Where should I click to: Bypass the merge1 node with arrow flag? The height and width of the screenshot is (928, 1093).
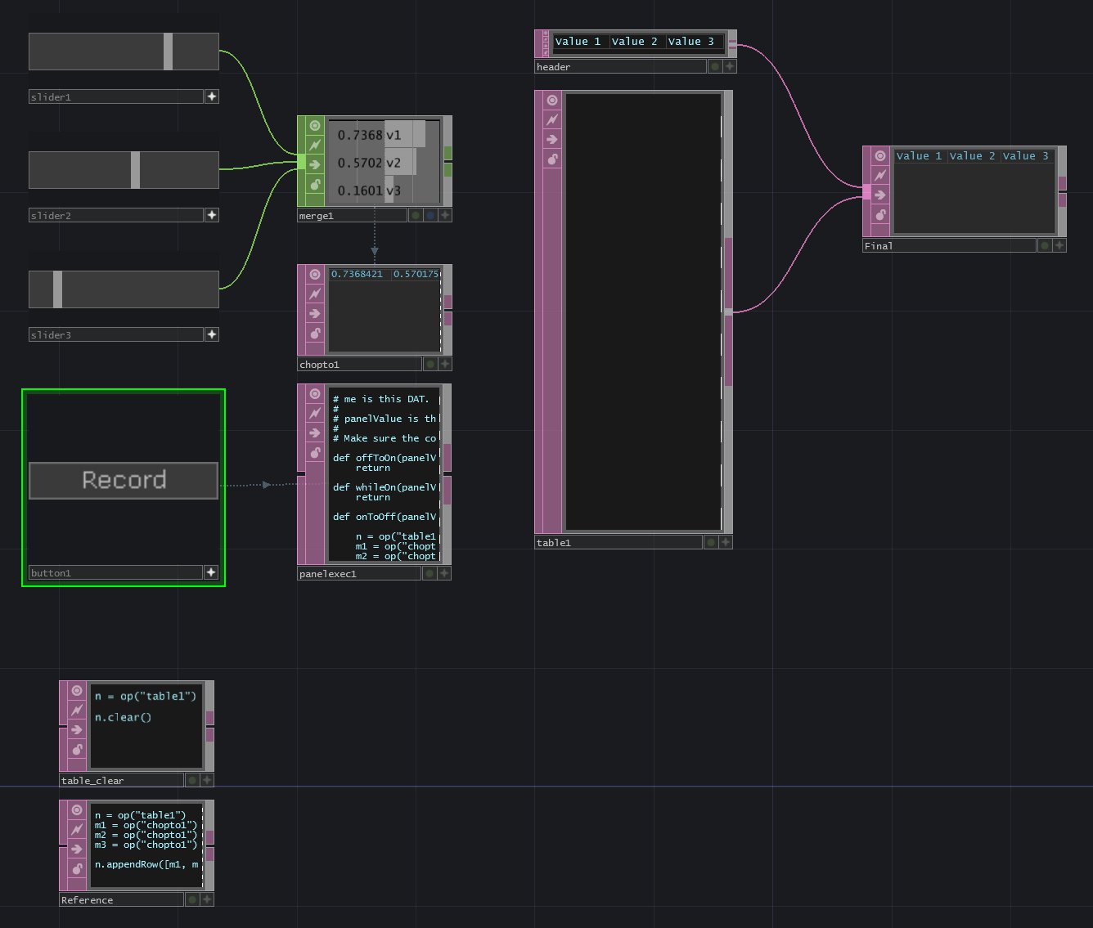[315, 165]
